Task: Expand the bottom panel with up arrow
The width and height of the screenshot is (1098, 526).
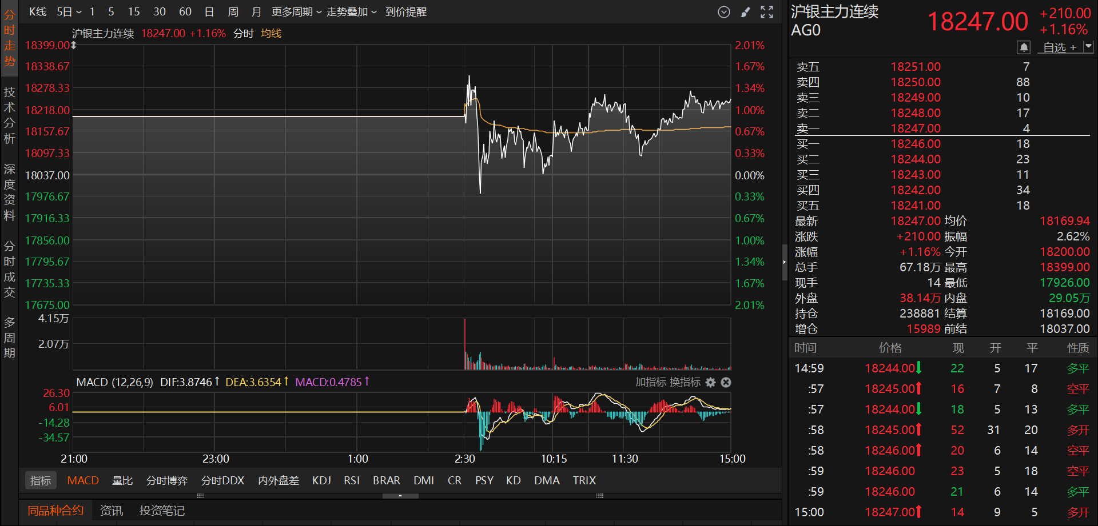Action: [x=400, y=496]
